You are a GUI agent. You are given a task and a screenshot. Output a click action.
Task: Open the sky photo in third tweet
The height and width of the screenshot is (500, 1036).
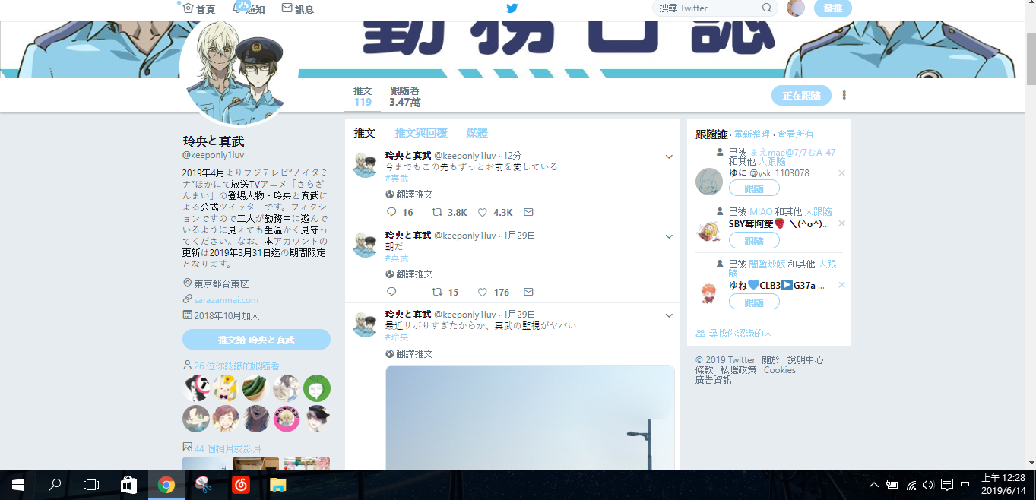(x=530, y=417)
